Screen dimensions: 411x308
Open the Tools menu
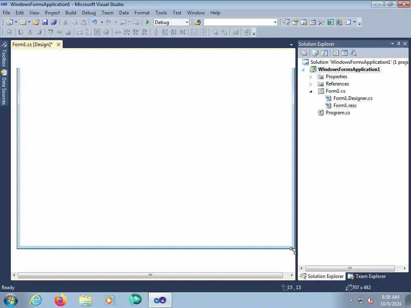pyautogui.click(x=161, y=12)
